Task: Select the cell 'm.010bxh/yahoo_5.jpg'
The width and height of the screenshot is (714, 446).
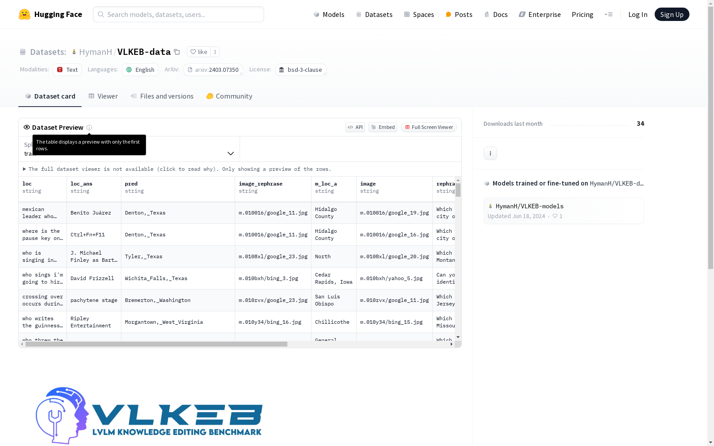Action: (394, 278)
